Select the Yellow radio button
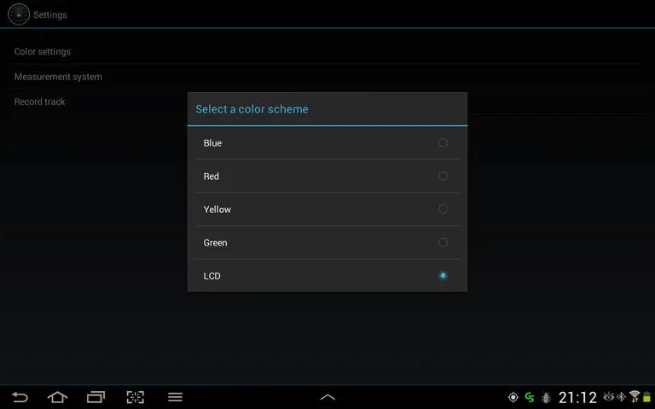 coord(443,209)
